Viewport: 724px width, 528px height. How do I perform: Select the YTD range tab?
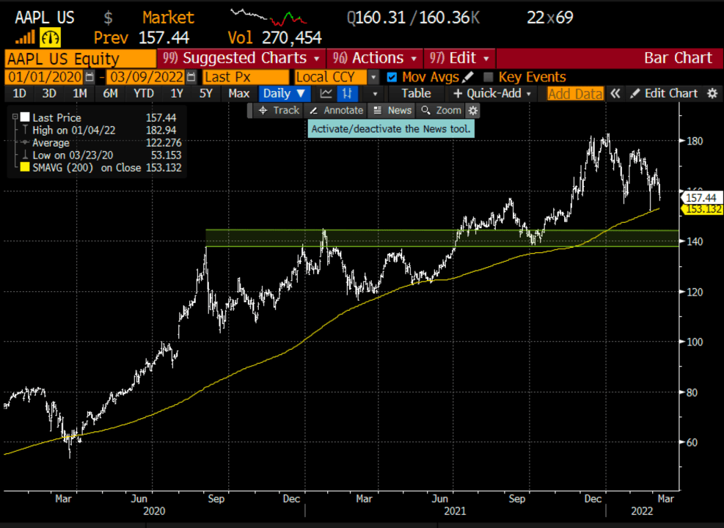pos(143,94)
